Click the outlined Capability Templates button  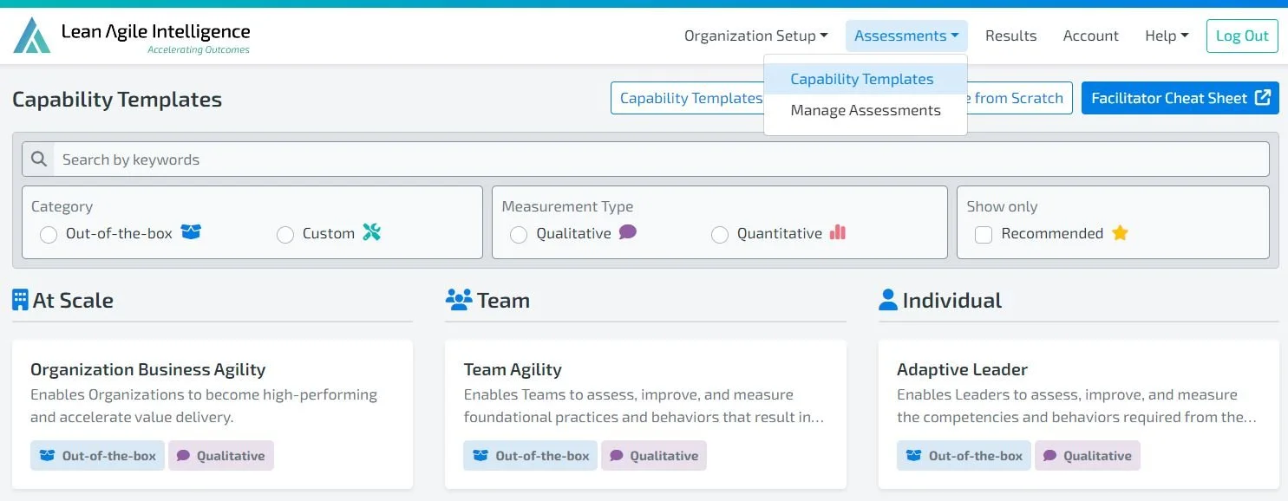pyautogui.click(x=687, y=98)
